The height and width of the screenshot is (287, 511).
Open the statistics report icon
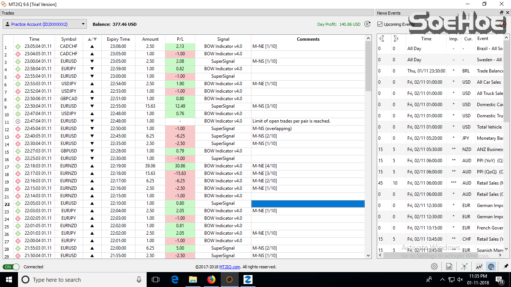pos(449,266)
